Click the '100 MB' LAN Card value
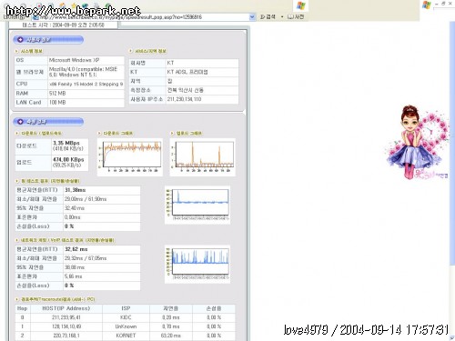 tap(57, 103)
